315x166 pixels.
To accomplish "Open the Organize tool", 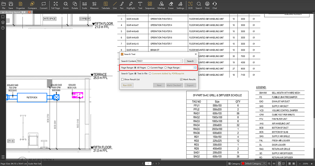I will 20,5.
